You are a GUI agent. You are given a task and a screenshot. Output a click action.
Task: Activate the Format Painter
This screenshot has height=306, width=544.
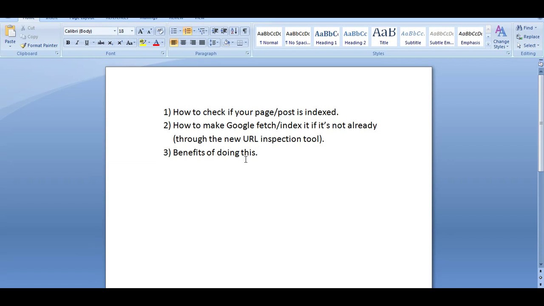click(x=39, y=45)
